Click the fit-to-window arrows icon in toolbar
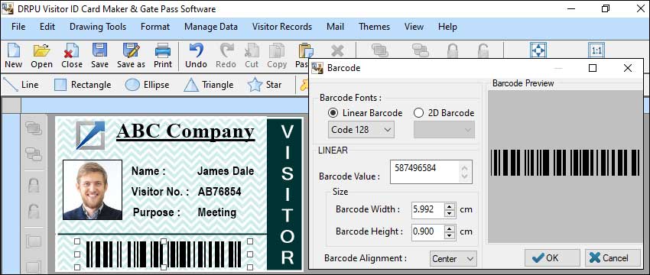 click(x=538, y=50)
